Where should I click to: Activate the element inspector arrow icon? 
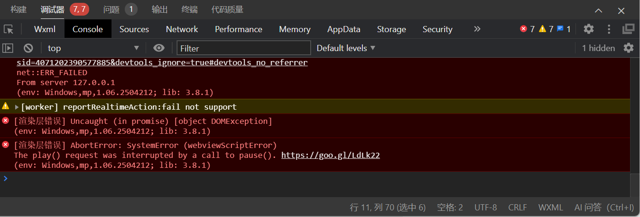[9, 29]
